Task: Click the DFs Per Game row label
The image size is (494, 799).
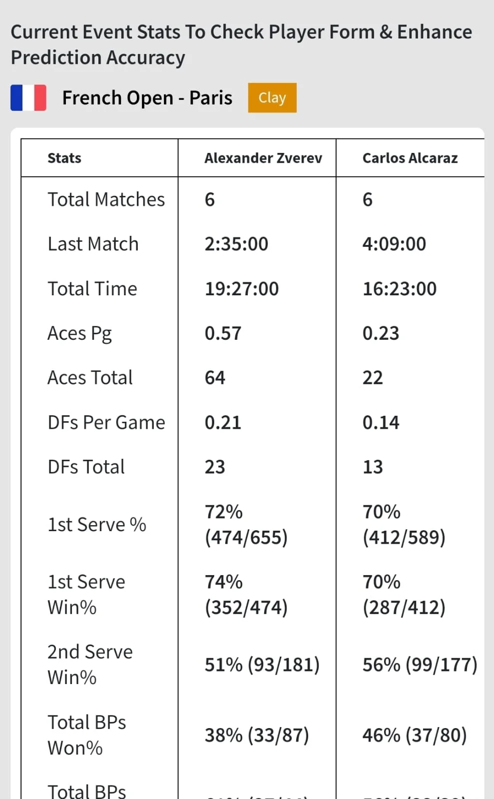Action: (106, 422)
